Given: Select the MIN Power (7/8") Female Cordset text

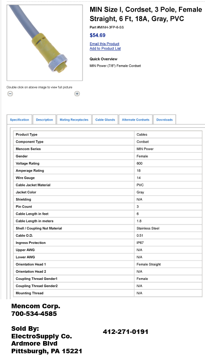Looking at the screenshot, I should (x=115, y=66).
